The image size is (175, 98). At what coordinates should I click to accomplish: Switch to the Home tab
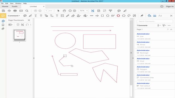pos(5,7)
